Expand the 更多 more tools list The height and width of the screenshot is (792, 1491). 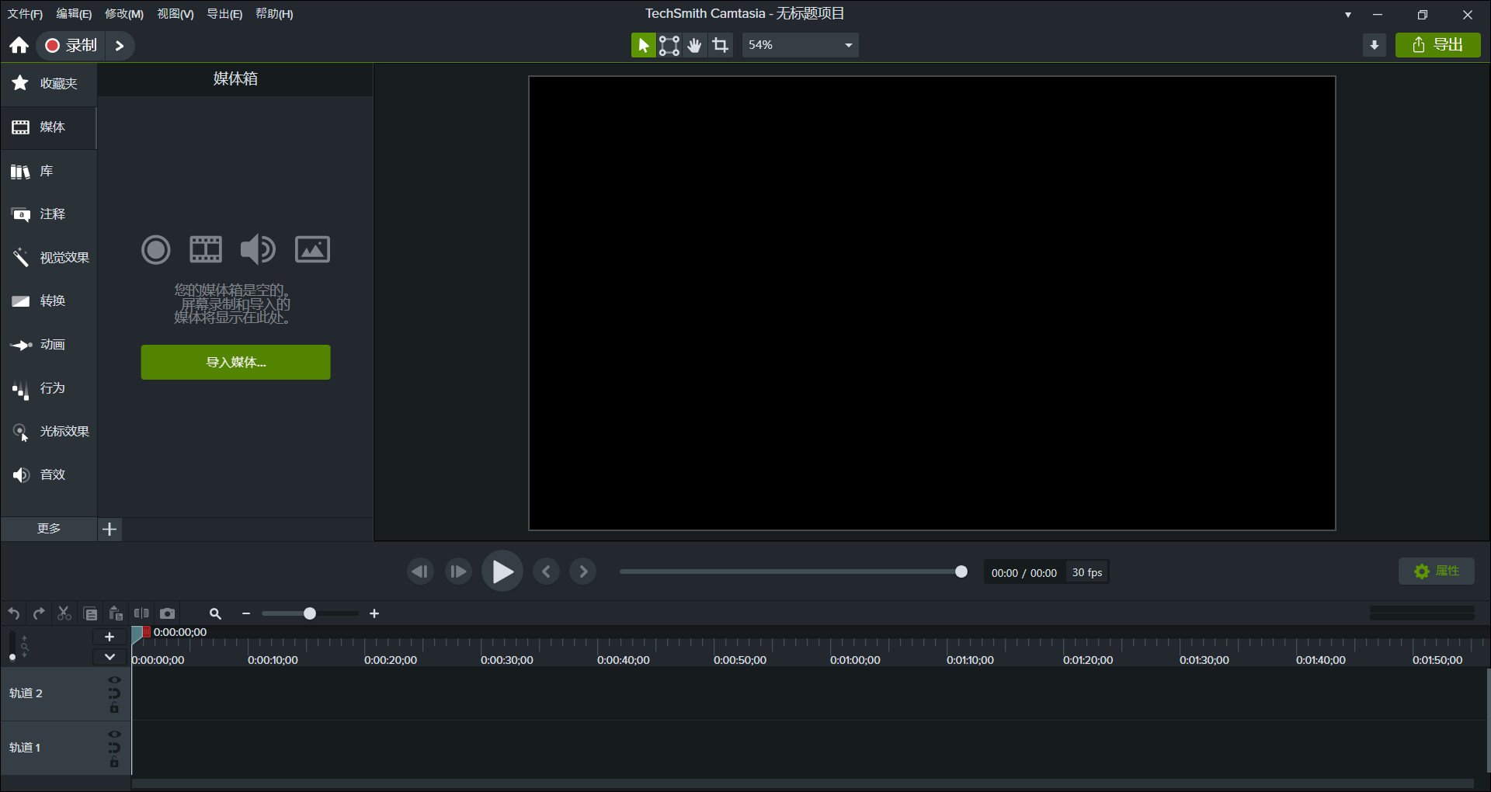click(x=48, y=529)
